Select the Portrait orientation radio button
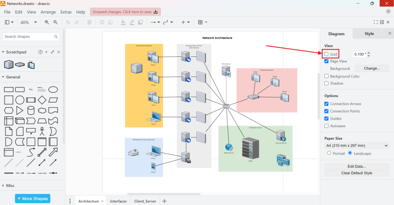The height and width of the screenshot is (205, 394). [x=329, y=153]
